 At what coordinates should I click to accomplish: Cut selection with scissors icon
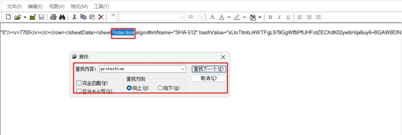[74, 17]
